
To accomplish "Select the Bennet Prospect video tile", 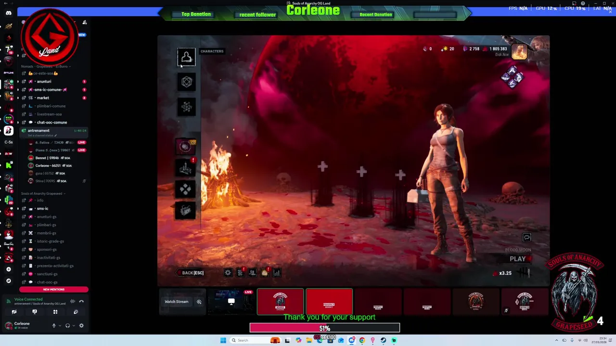I will point(329,302).
